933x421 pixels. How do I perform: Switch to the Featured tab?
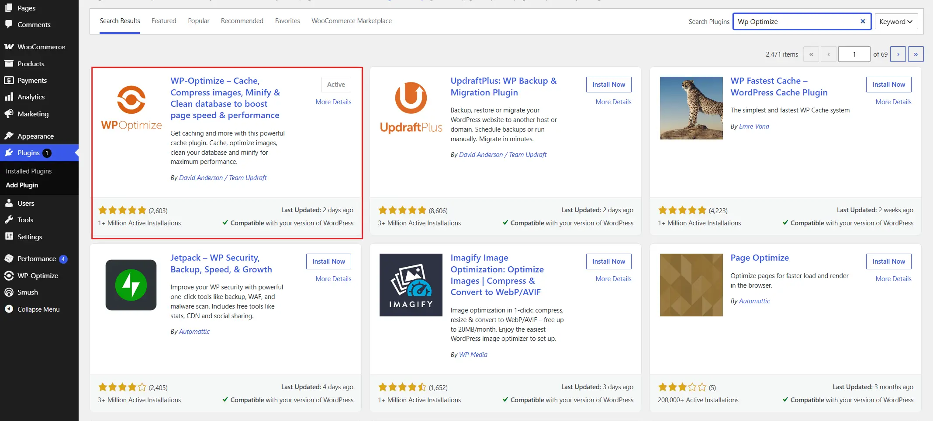click(164, 21)
